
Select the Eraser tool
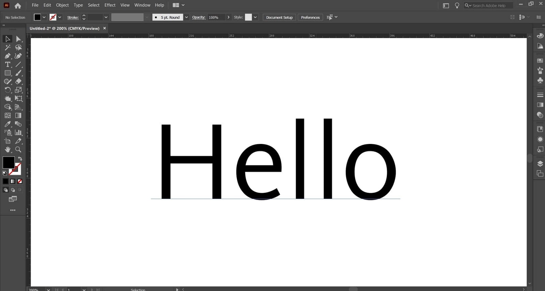point(18,81)
